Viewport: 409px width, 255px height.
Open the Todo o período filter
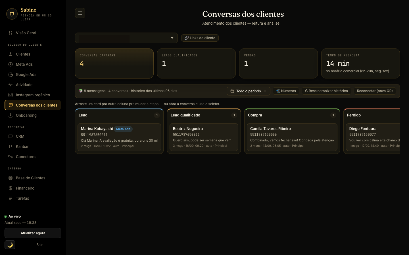click(x=249, y=91)
